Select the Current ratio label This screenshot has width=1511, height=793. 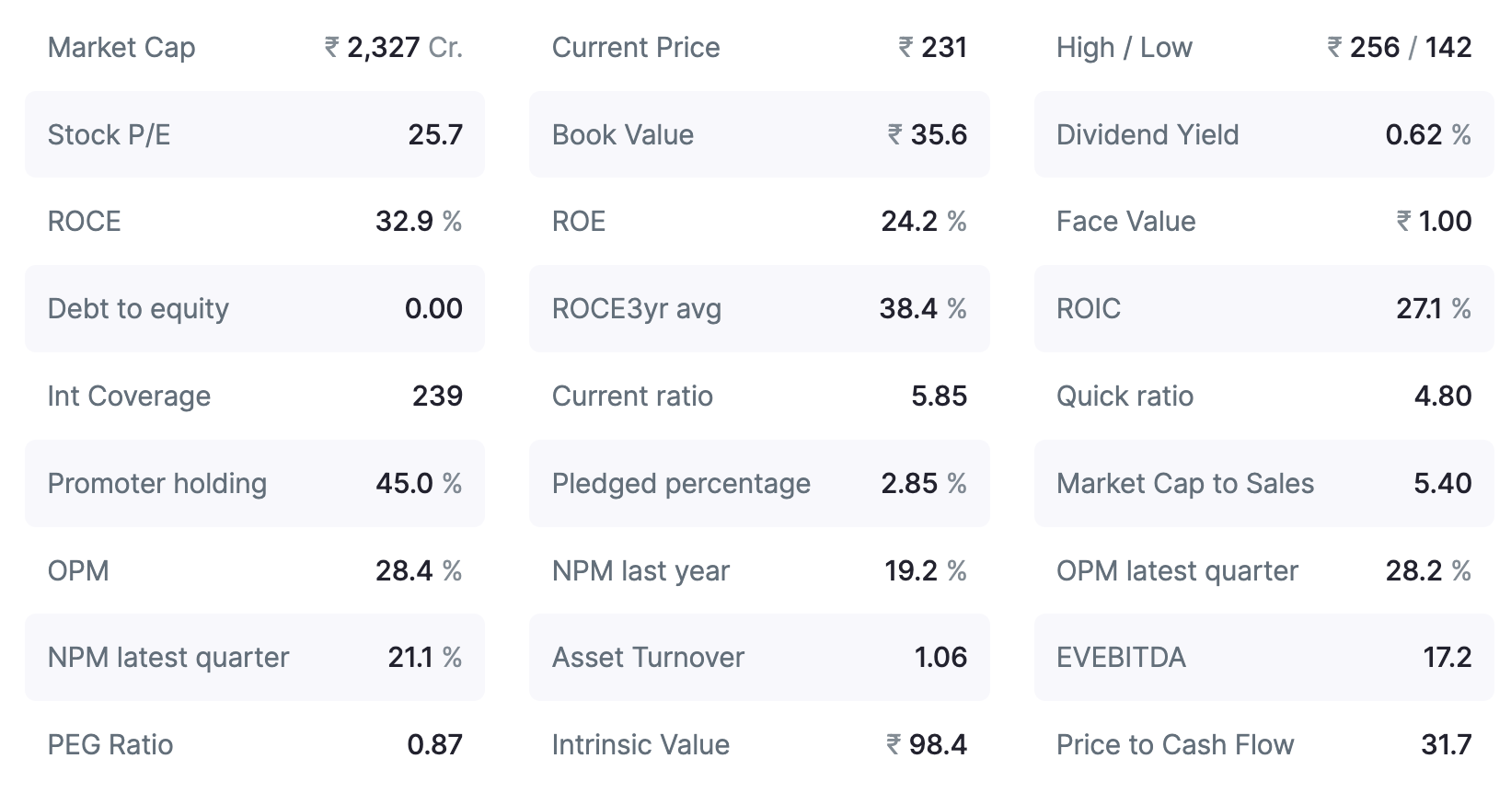(x=632, y=396)
